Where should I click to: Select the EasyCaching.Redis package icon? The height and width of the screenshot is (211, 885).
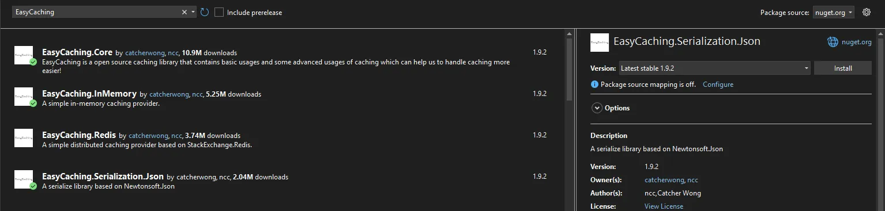click(x=24, y=138)
